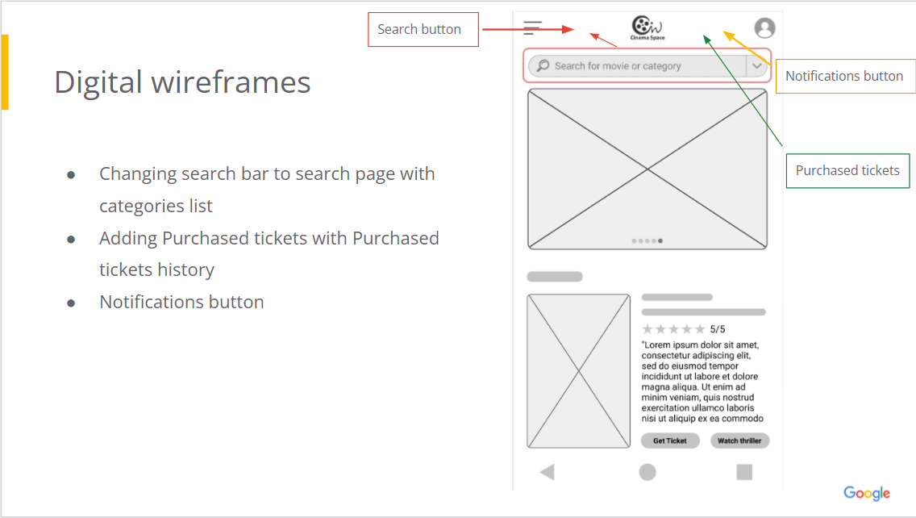Select the 'Changing search bar' bullet text
Image resolution: width=916 pixels, height=518 pixels.
[x=267, y=190]
